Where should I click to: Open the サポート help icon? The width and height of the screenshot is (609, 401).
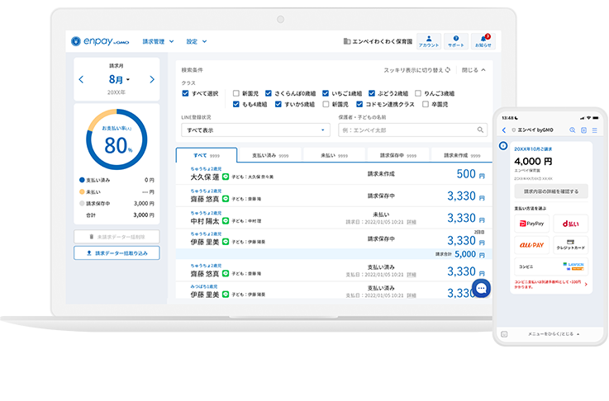456,41
